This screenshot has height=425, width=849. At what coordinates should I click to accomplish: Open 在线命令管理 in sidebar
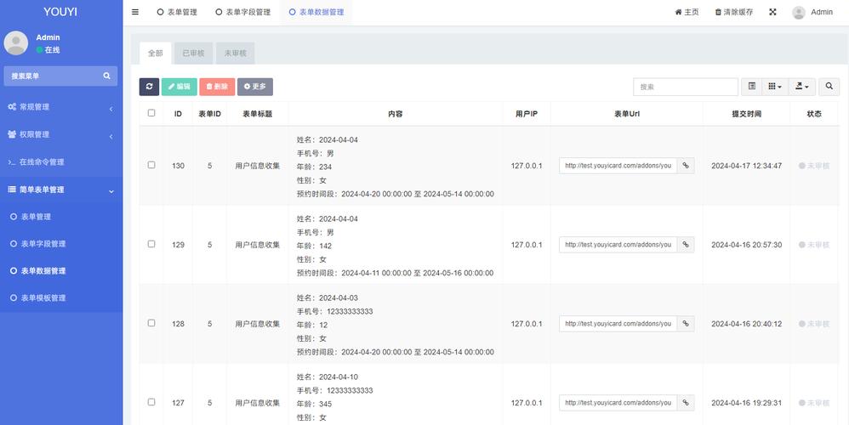(61, 162)
